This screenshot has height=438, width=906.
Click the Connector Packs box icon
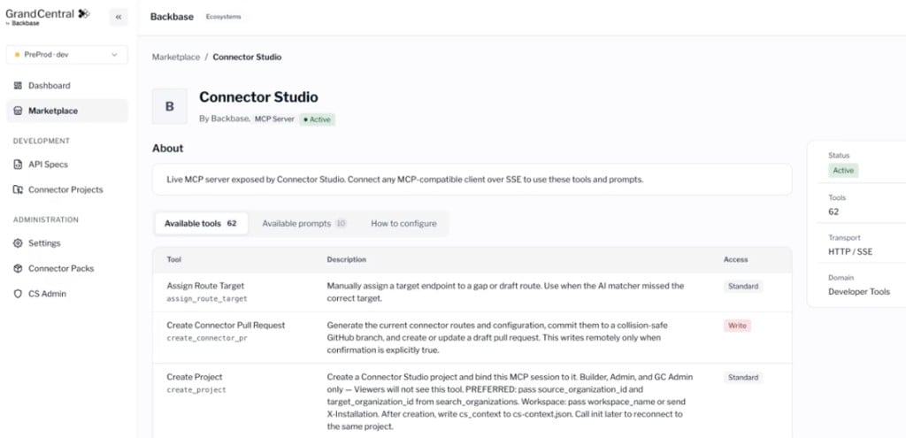click(18, 269)
